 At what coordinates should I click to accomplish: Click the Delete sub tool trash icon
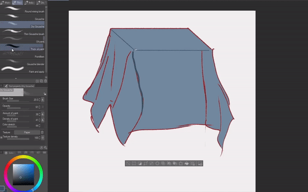point(45,81)
